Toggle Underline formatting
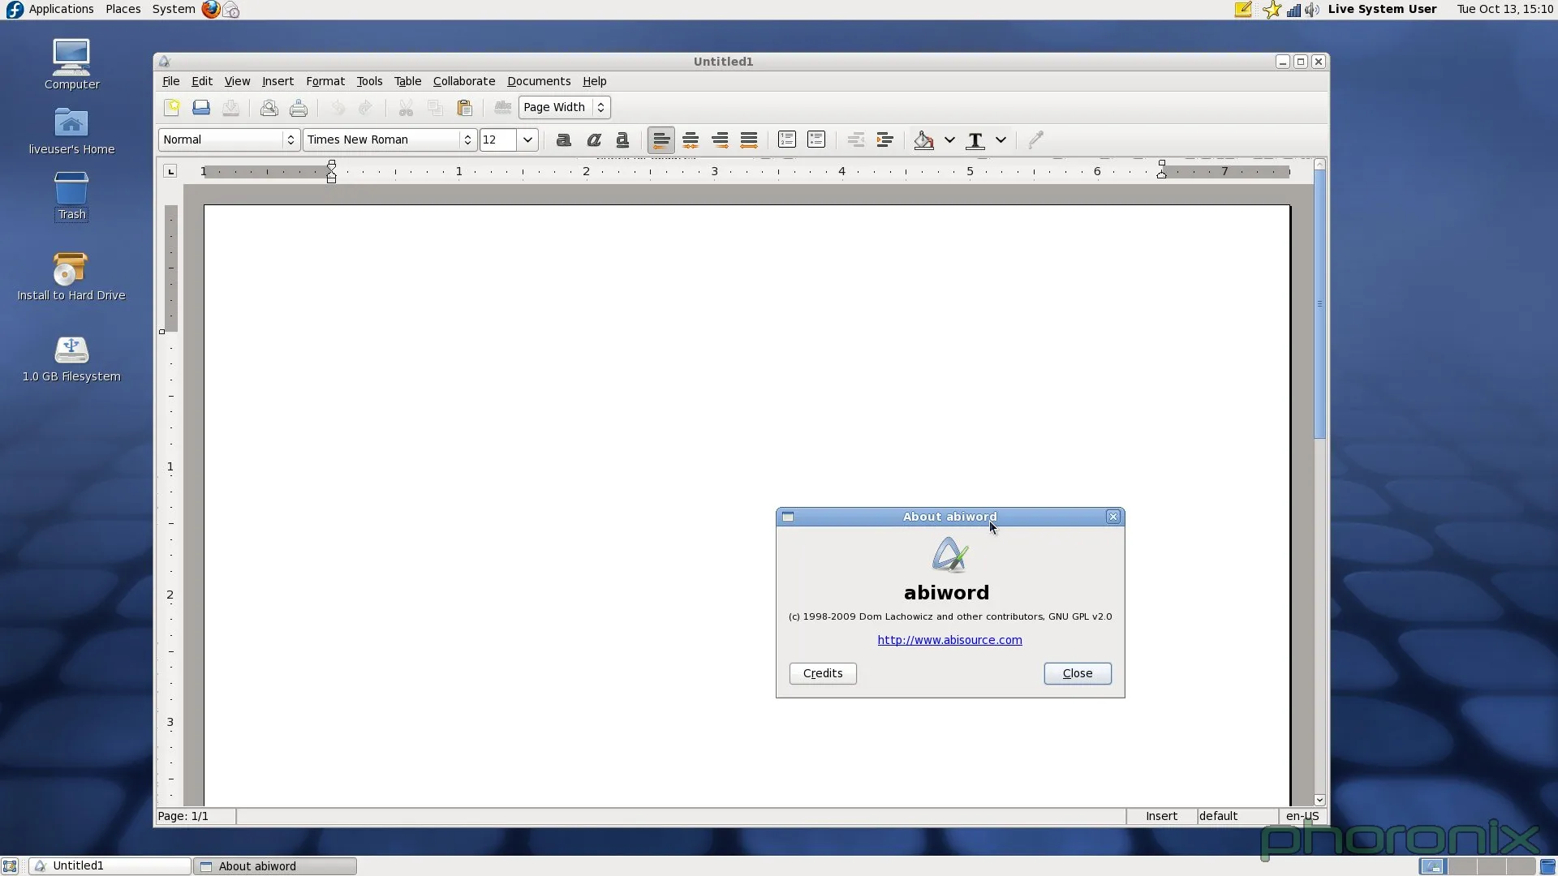1558x876 pixels. (622, 140)
